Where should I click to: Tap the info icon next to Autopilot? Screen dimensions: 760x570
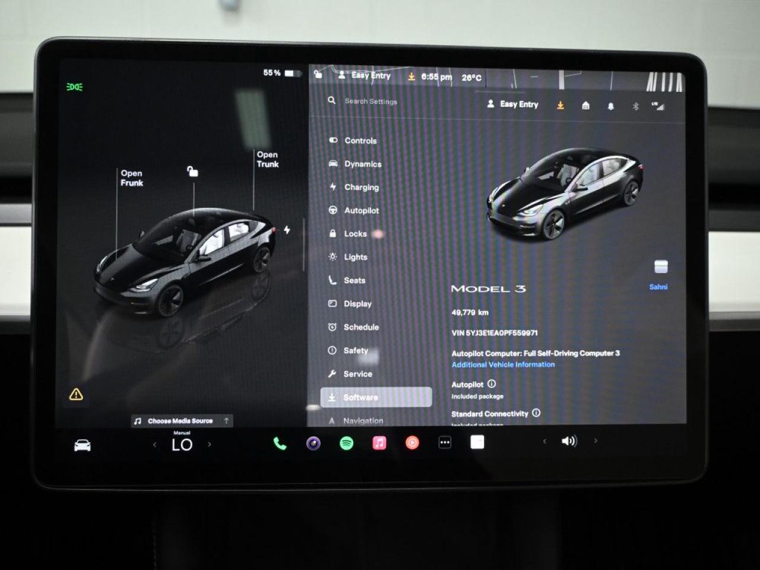coord(492,384)
